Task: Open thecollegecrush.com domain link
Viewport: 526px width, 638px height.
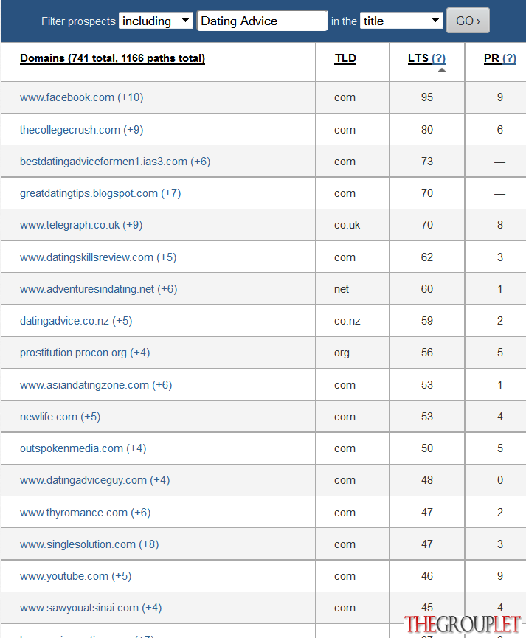Action: [81, 130]
